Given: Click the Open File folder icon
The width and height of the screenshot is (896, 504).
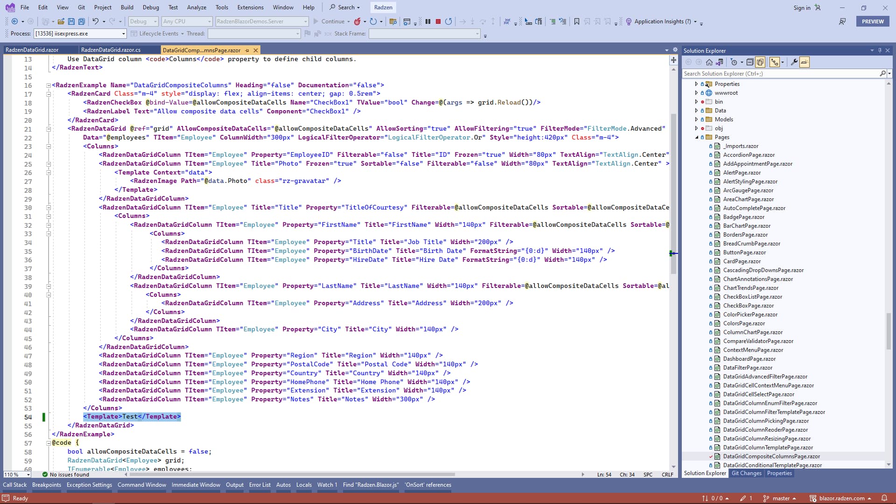Looking at the screenshot, I should [61, 21].
